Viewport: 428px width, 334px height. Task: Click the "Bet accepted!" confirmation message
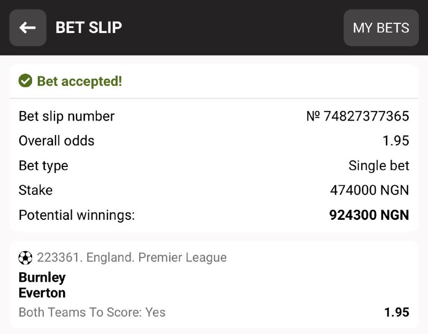(x=79, y=82)
